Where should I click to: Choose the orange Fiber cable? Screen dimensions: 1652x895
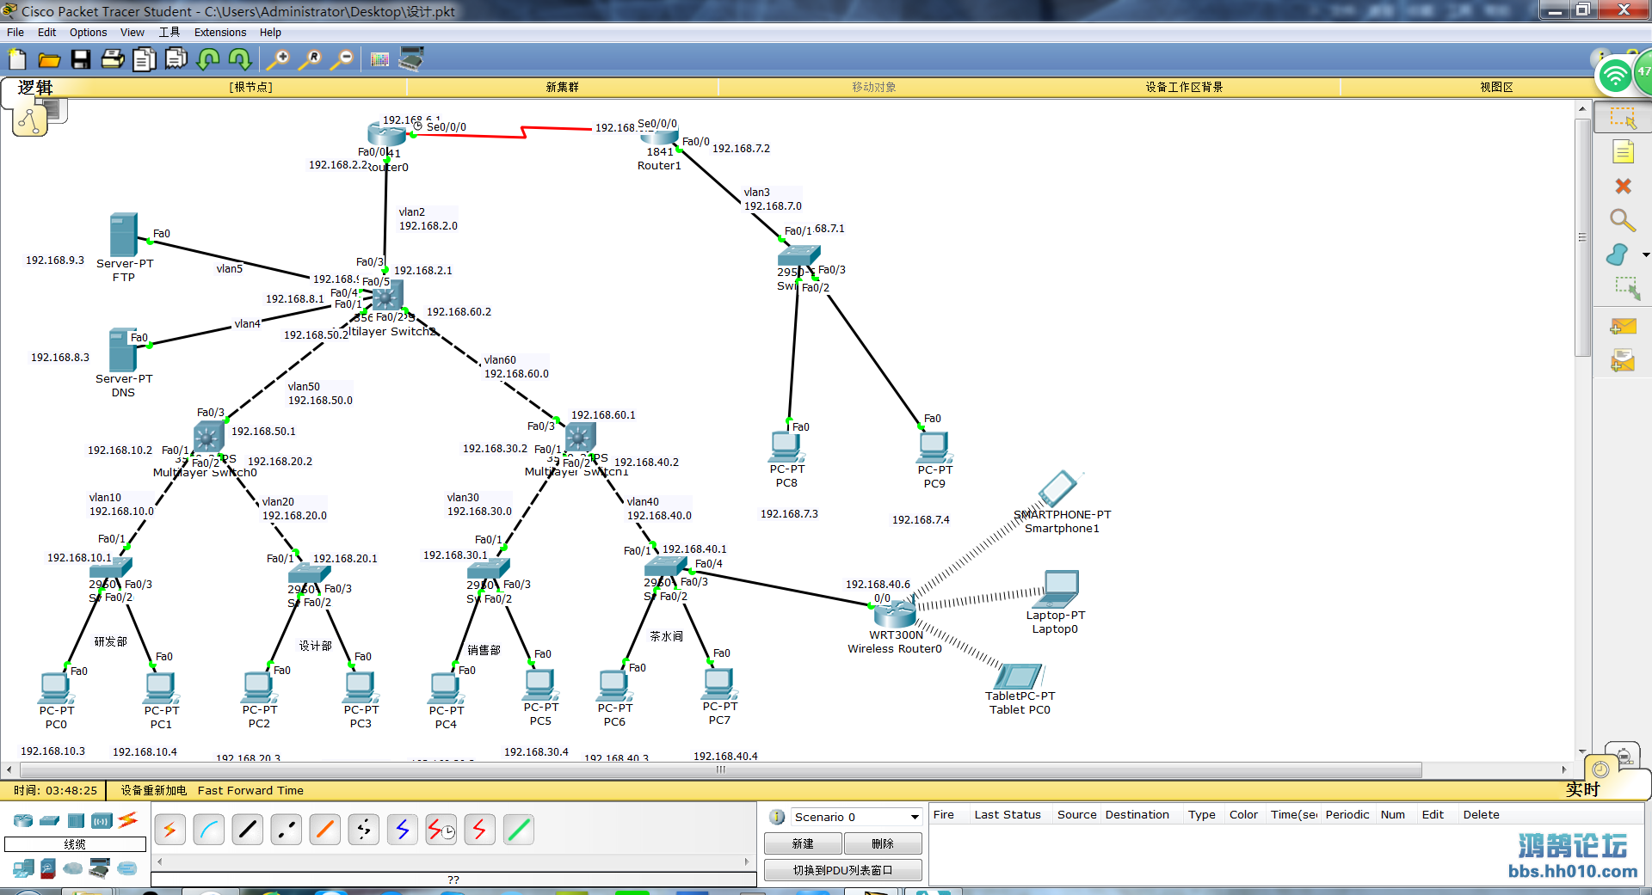(x=325, y=830)
